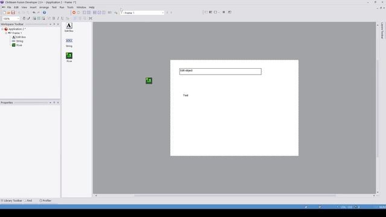Open the Run menu
This screenshot has width=386, height=217.
[x=62, y=7]
